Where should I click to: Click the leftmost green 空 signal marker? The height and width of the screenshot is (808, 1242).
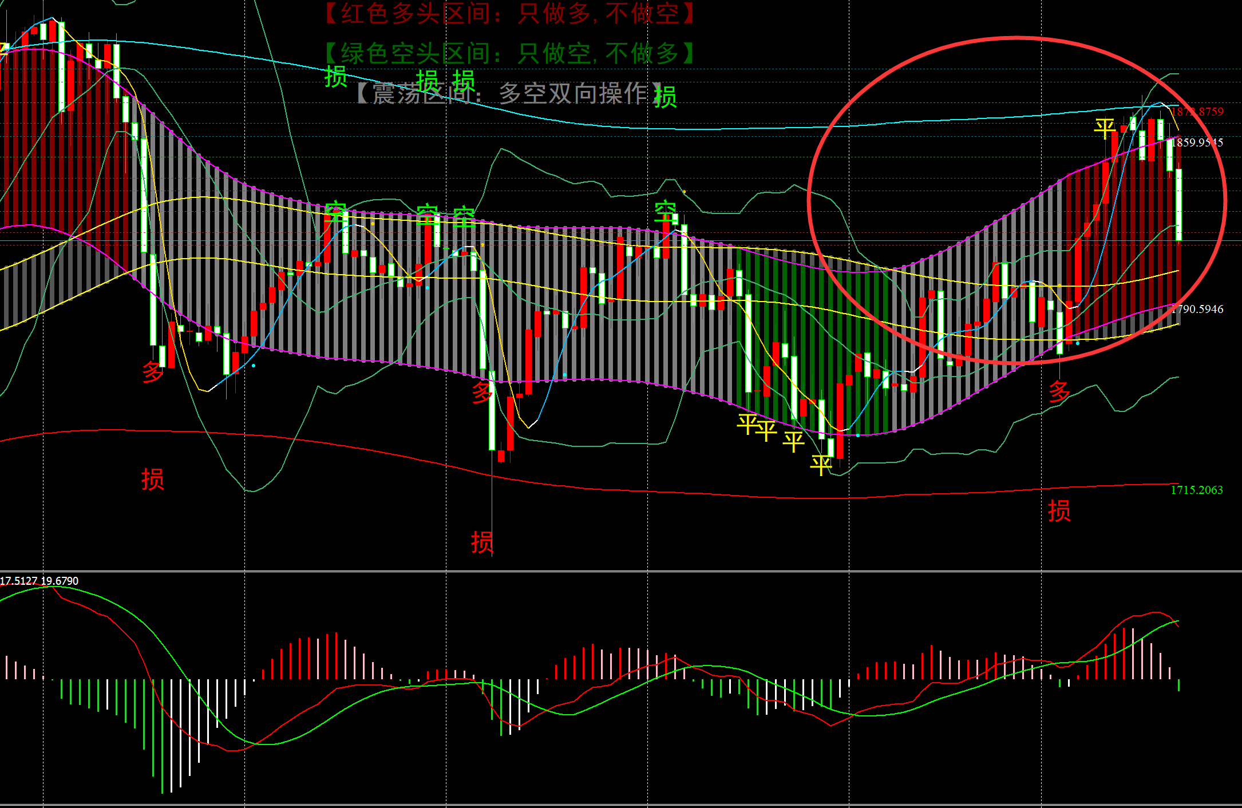336,212
